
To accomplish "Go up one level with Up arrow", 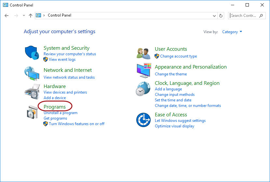I will pos(31,15).
